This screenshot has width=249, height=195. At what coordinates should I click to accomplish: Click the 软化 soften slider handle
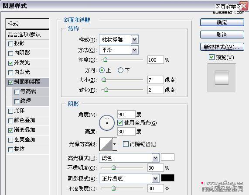[x=106, y=90]
